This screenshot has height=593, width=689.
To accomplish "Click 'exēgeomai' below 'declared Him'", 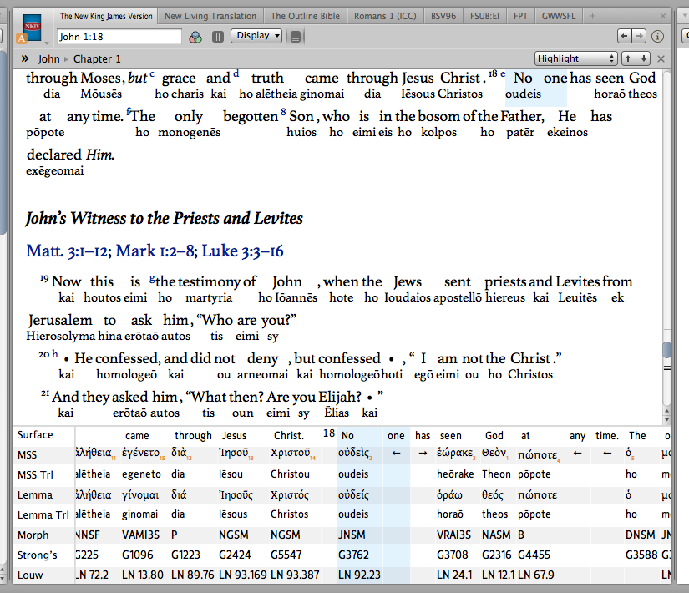I will coord(54,170).
